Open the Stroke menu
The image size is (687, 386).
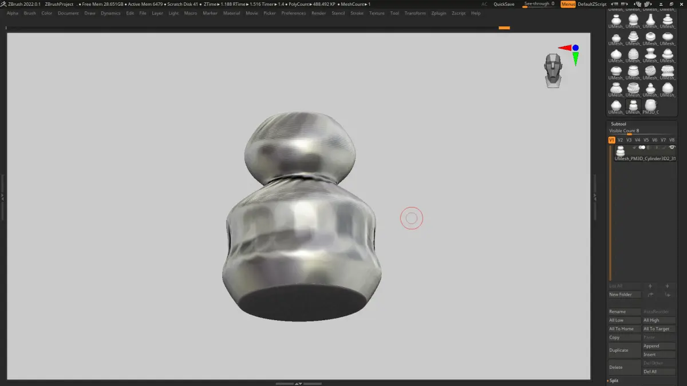tap(357, 13)
